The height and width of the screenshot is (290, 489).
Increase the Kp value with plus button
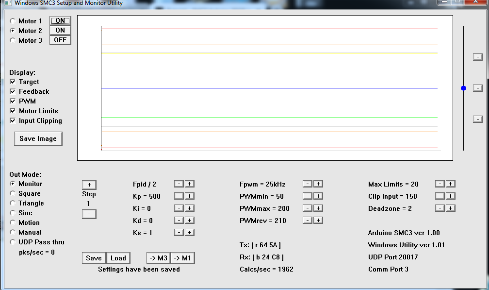(x=190, y=196)
